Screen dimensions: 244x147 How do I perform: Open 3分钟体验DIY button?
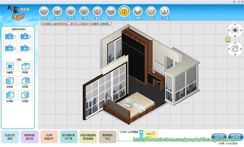49,137
